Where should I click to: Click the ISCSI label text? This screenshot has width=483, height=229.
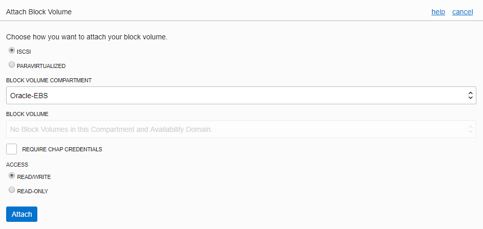pos(24,52)
